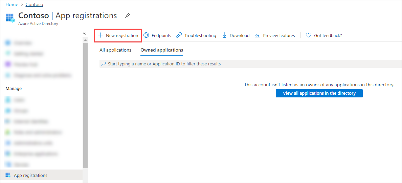Select App registrations in the Manage menu
This screenshot has width=402, height=183.
pos(30,175)
